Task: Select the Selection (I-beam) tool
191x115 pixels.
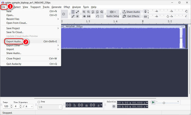Action: click(73, 12)
